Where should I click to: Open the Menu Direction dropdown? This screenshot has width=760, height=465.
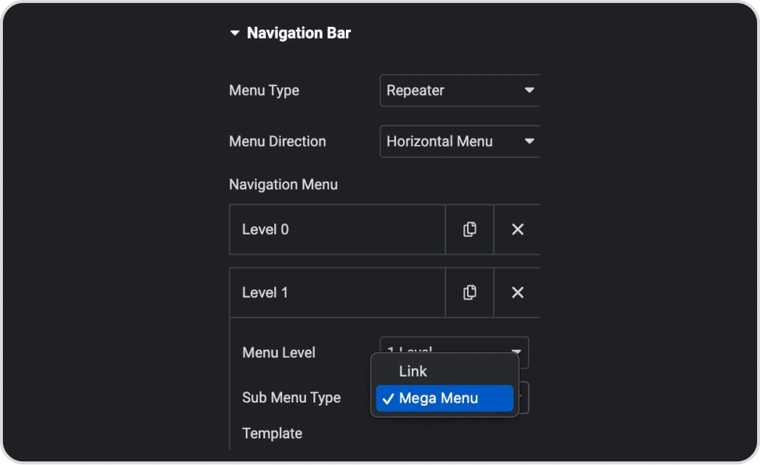(x=460, y=141)
